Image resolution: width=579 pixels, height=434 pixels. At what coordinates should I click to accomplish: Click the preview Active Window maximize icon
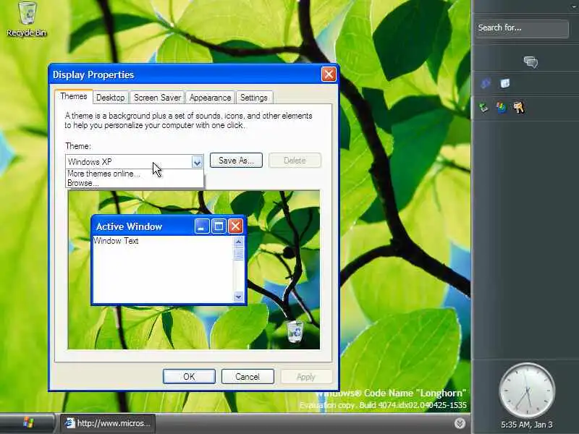pos(219,226)
